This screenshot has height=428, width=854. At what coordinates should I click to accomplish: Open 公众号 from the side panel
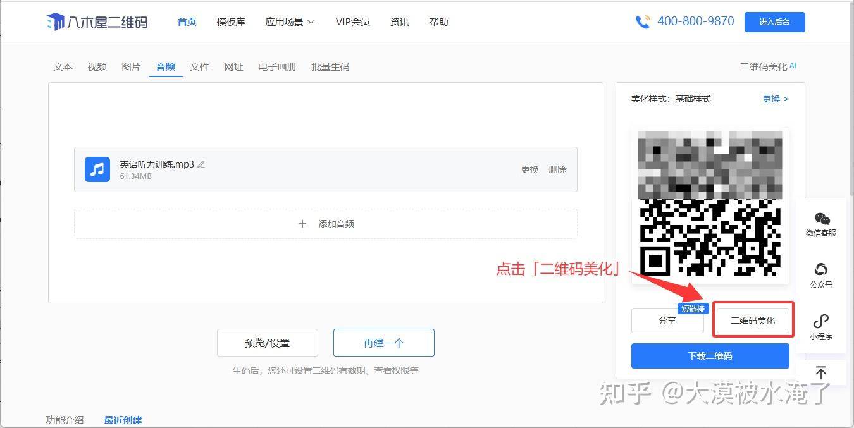(x=821, y=276)
